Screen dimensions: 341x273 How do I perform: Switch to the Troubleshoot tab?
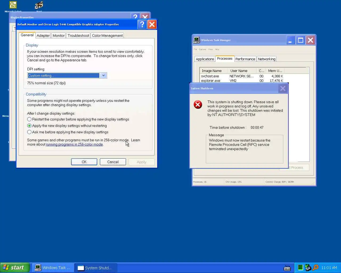click(78, 35)
